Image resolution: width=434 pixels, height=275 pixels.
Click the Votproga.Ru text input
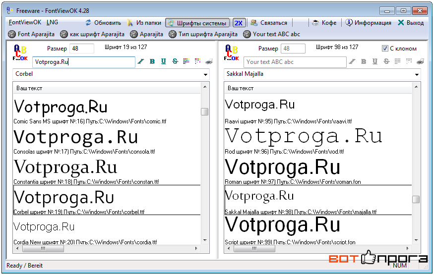pos(84,62)
